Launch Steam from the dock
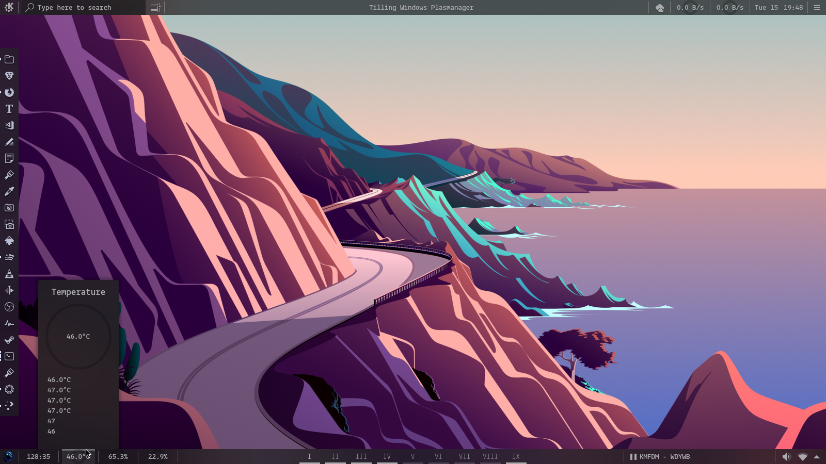Screen dimensions: 826x464 click(x=9, y=340)
